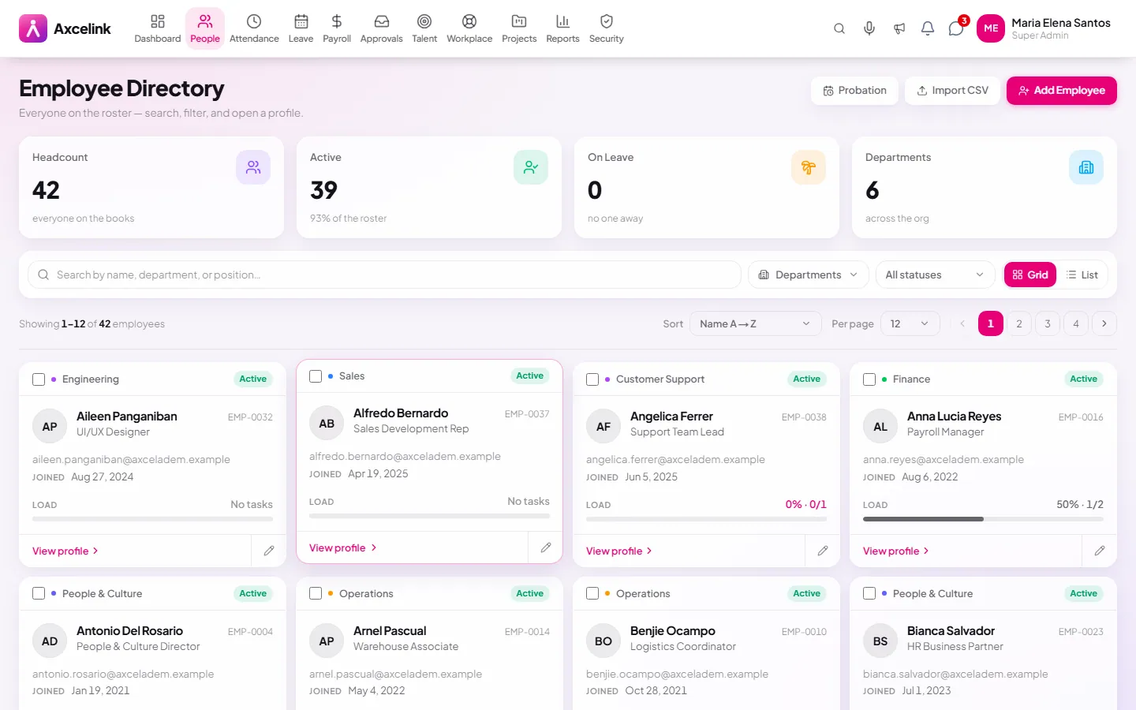Click Anna Lucia Reyes's AL avatar
The image size is (1136, 710).
pos(880,427)
